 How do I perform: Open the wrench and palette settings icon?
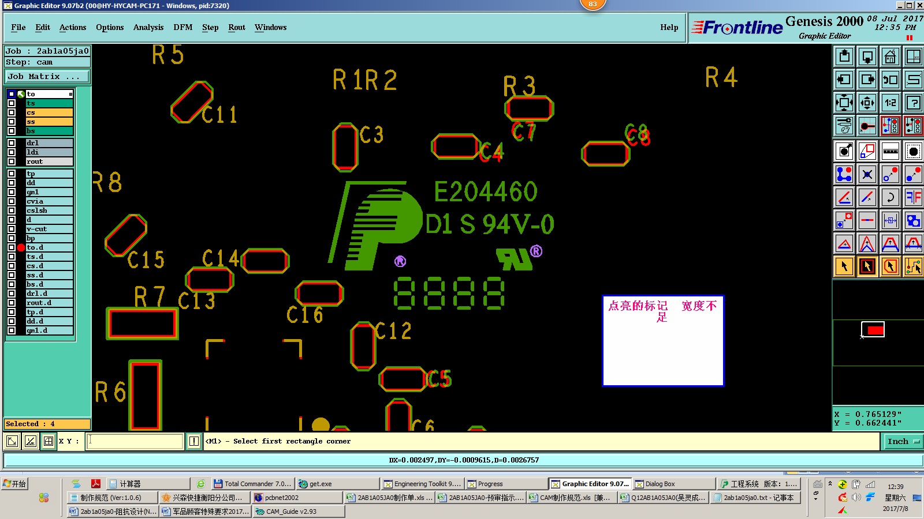[844, 126]
